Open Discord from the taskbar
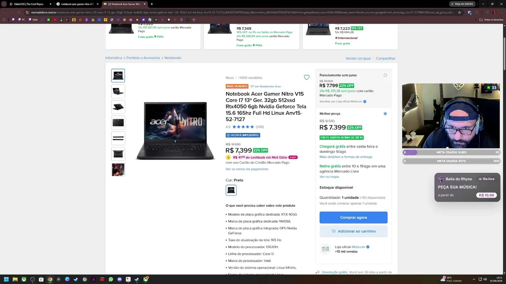 pos(119,279)
